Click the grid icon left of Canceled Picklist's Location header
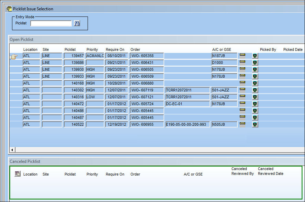 tap(18, 174)
